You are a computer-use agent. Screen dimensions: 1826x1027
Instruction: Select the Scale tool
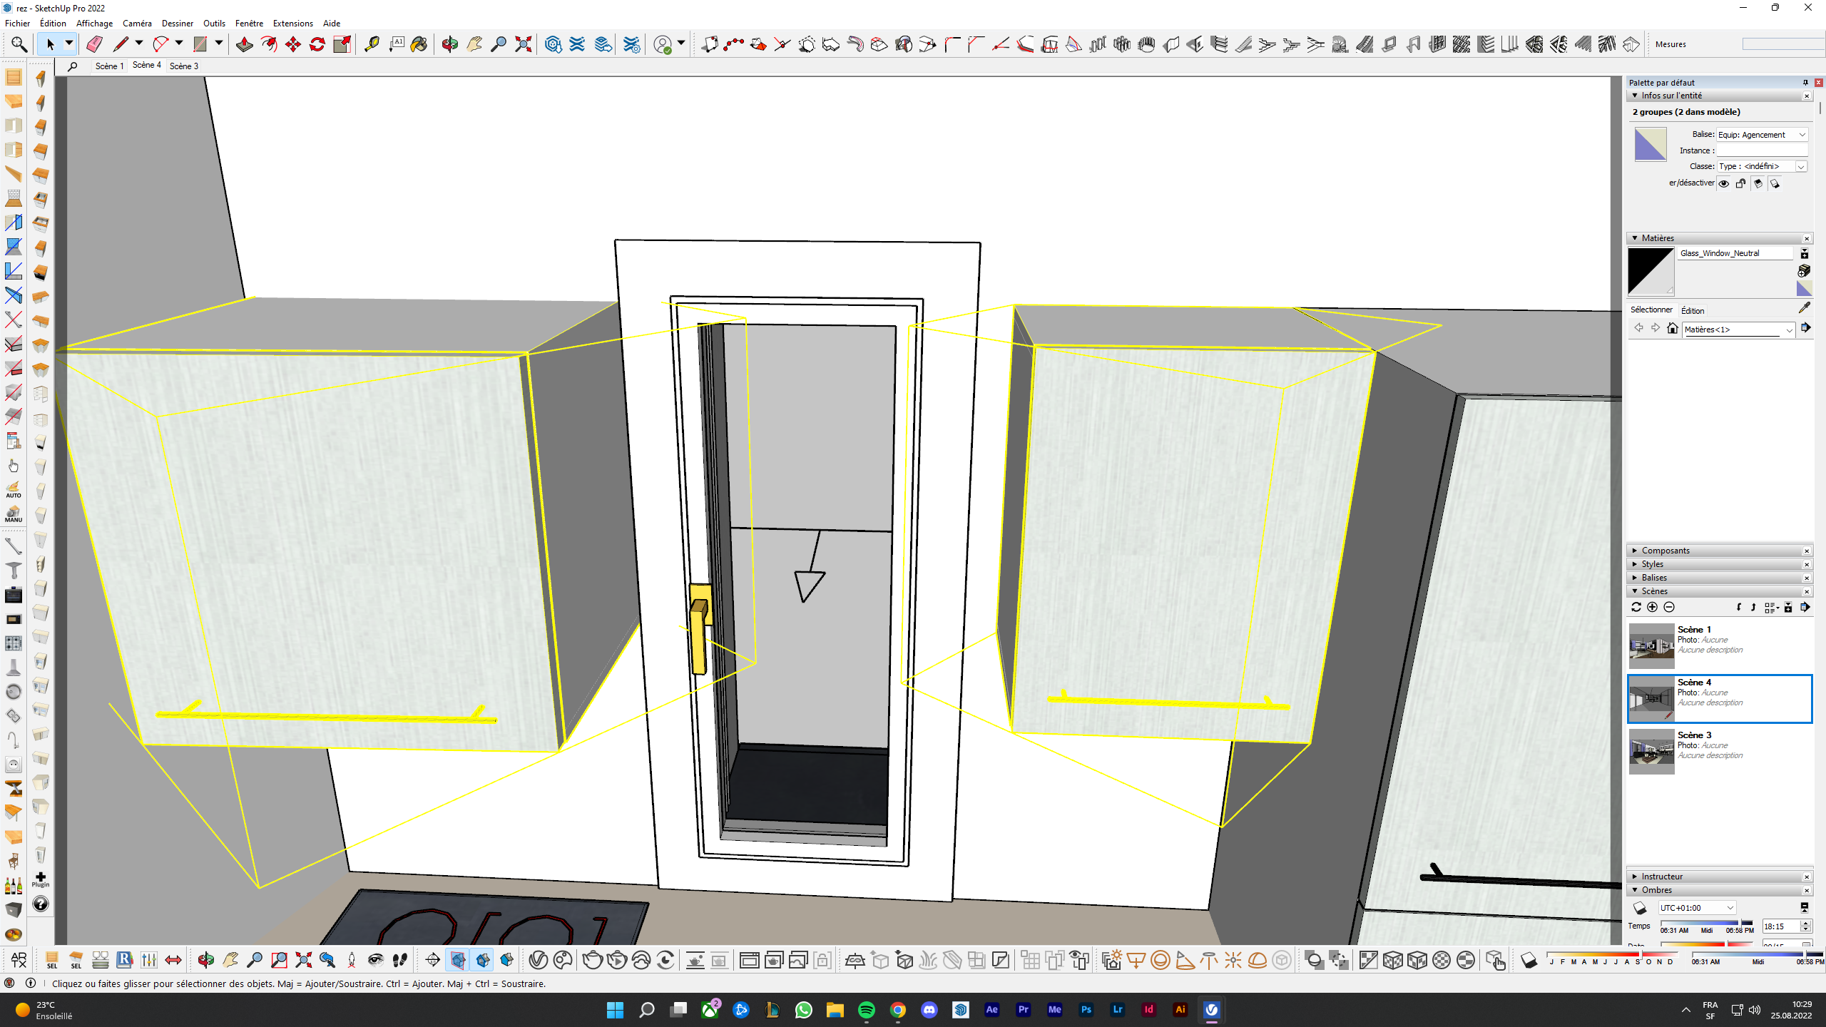coord(342,44)
